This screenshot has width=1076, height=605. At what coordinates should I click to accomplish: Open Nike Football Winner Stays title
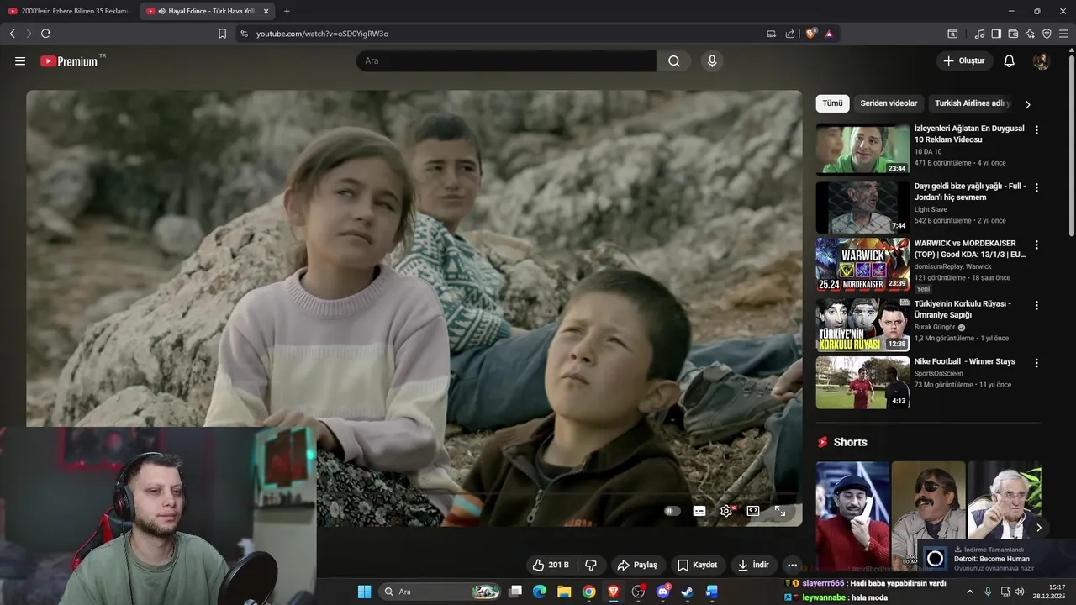[x=965, y=361]
